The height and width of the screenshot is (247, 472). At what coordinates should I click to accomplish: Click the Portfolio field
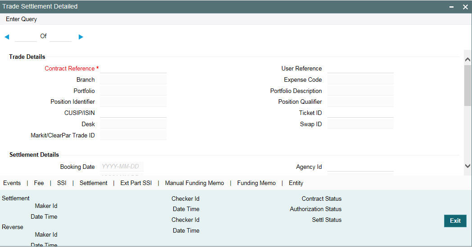pos(133,91)
